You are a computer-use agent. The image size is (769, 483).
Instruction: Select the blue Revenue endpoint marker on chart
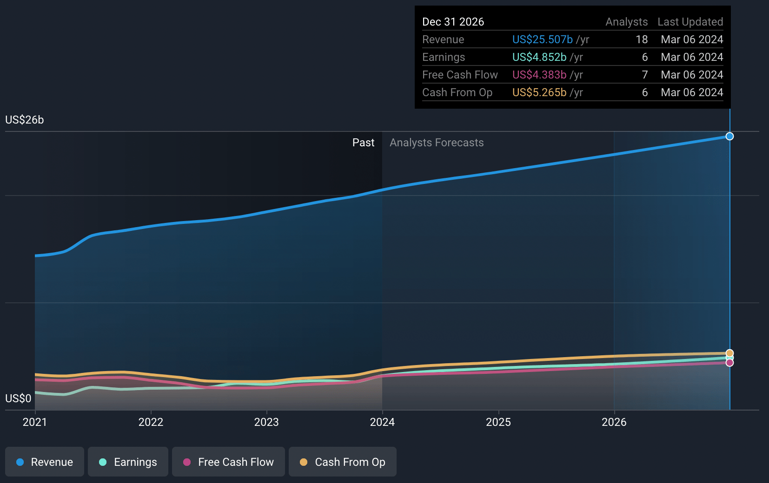point(729,136)
